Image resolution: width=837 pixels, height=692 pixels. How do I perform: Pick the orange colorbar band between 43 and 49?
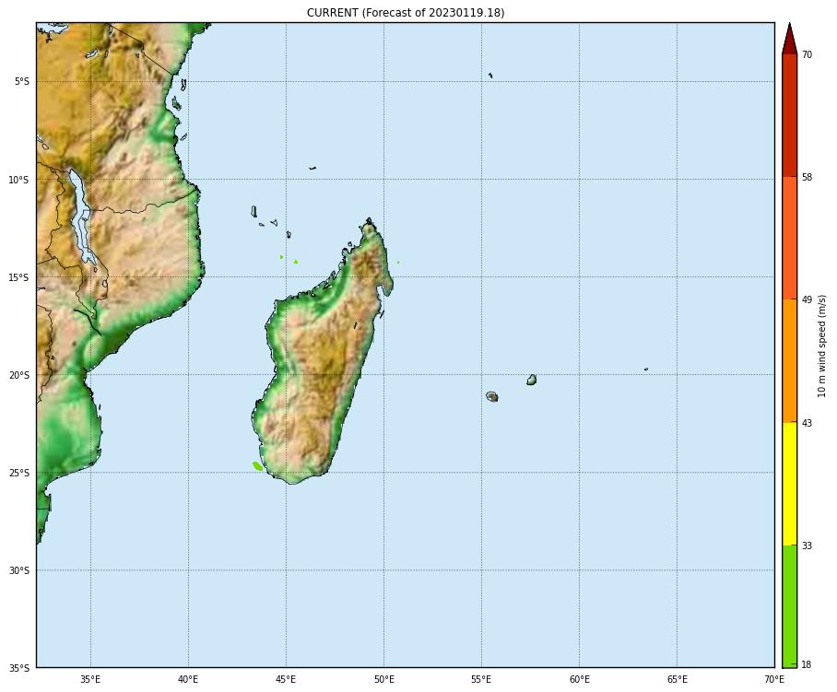coord(789,360)
